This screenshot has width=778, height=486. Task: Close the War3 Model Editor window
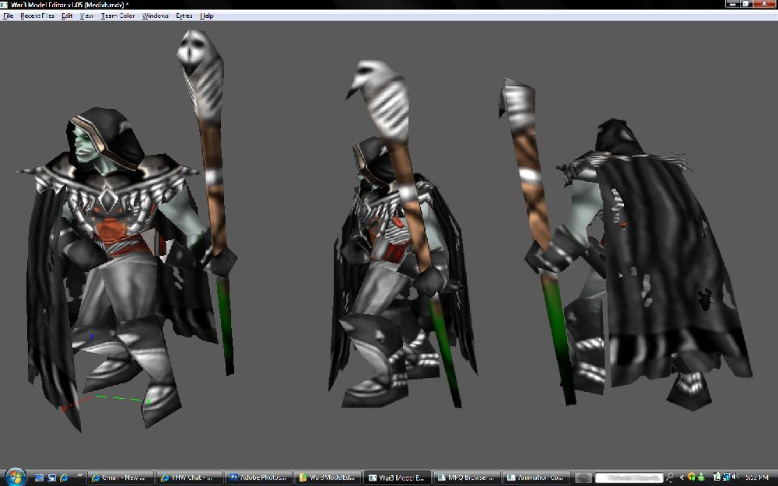765,4
